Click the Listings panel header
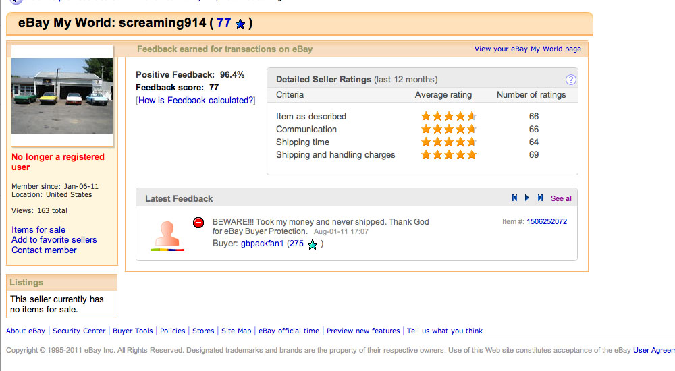Screen dimensions: 675x371 61,283
